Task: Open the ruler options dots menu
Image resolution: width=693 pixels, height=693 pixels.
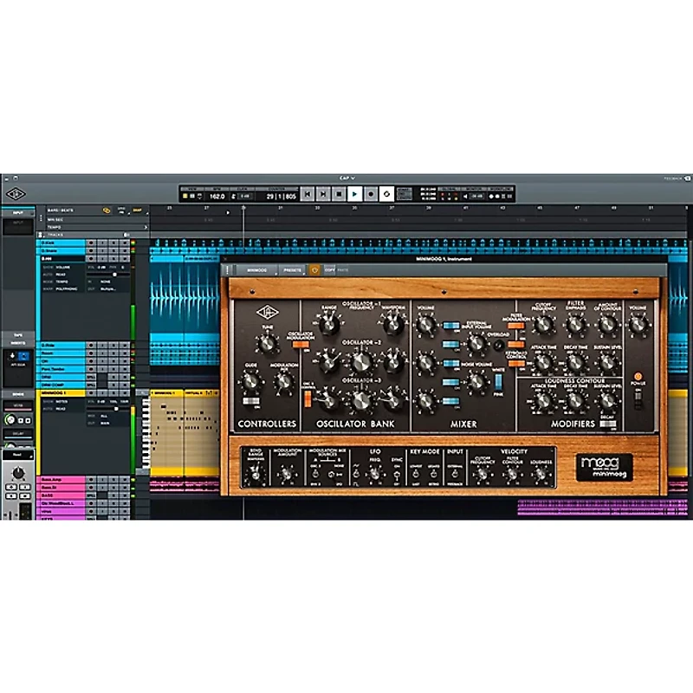Action: click(x=41, y=219)
